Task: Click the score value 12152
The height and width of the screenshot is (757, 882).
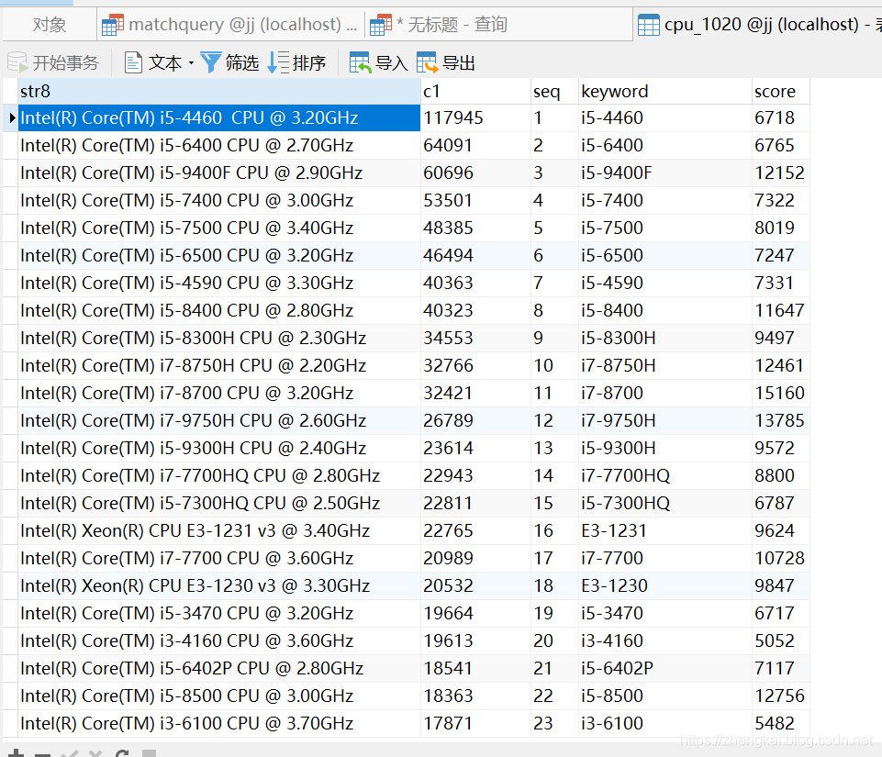Action: pyautogui.click(x=779, y=173)
